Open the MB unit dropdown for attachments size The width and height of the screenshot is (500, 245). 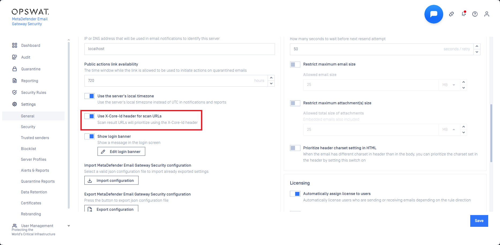[449, 129]
